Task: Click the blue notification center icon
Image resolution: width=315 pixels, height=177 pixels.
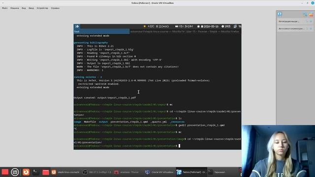Action: (280, 14)
